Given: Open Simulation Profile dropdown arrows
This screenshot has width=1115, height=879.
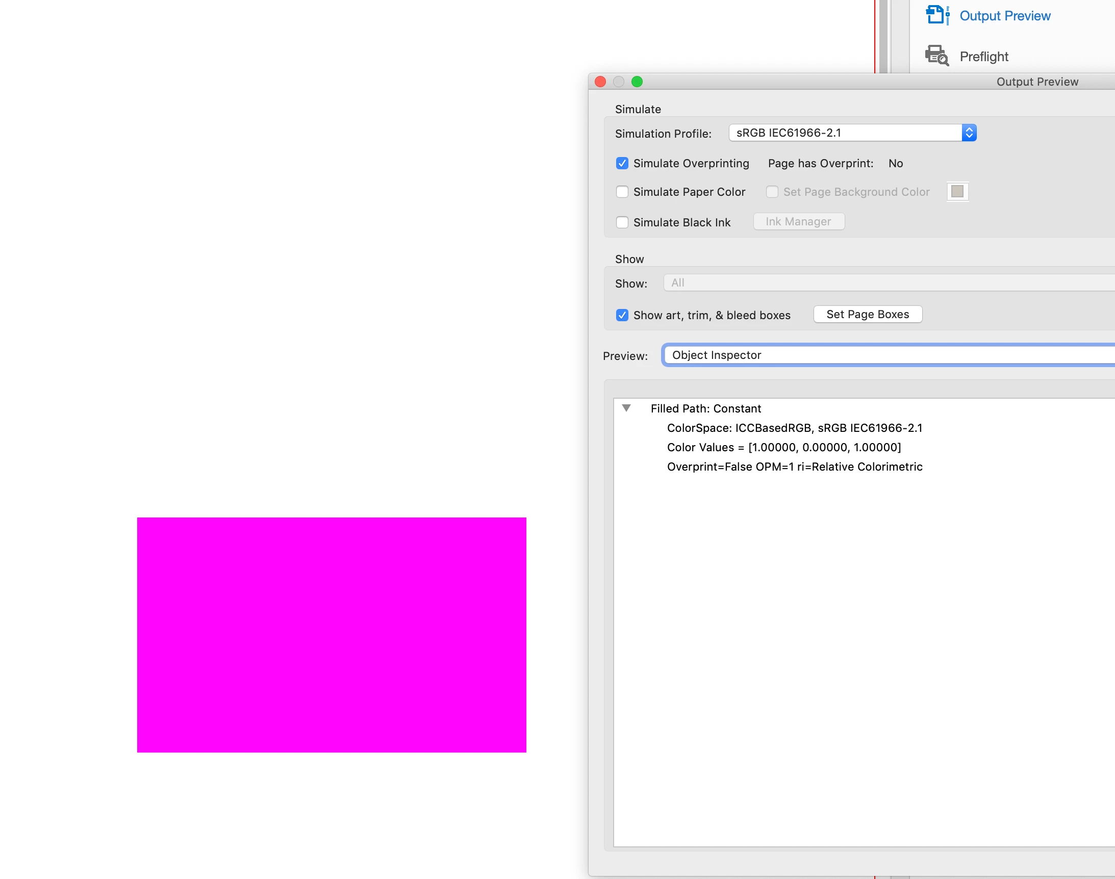Looking at the screenshot, I should click(x=968, y=133).
